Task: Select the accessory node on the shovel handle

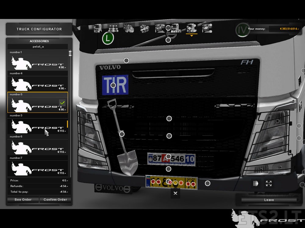Action: (x=122, y=134)
